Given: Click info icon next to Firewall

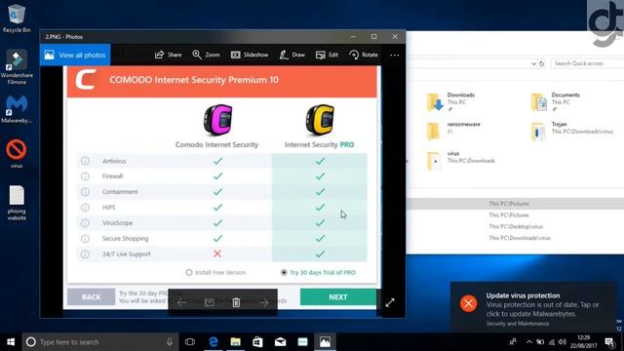Looking at the screenshot, I should click(x=85, y=176).
